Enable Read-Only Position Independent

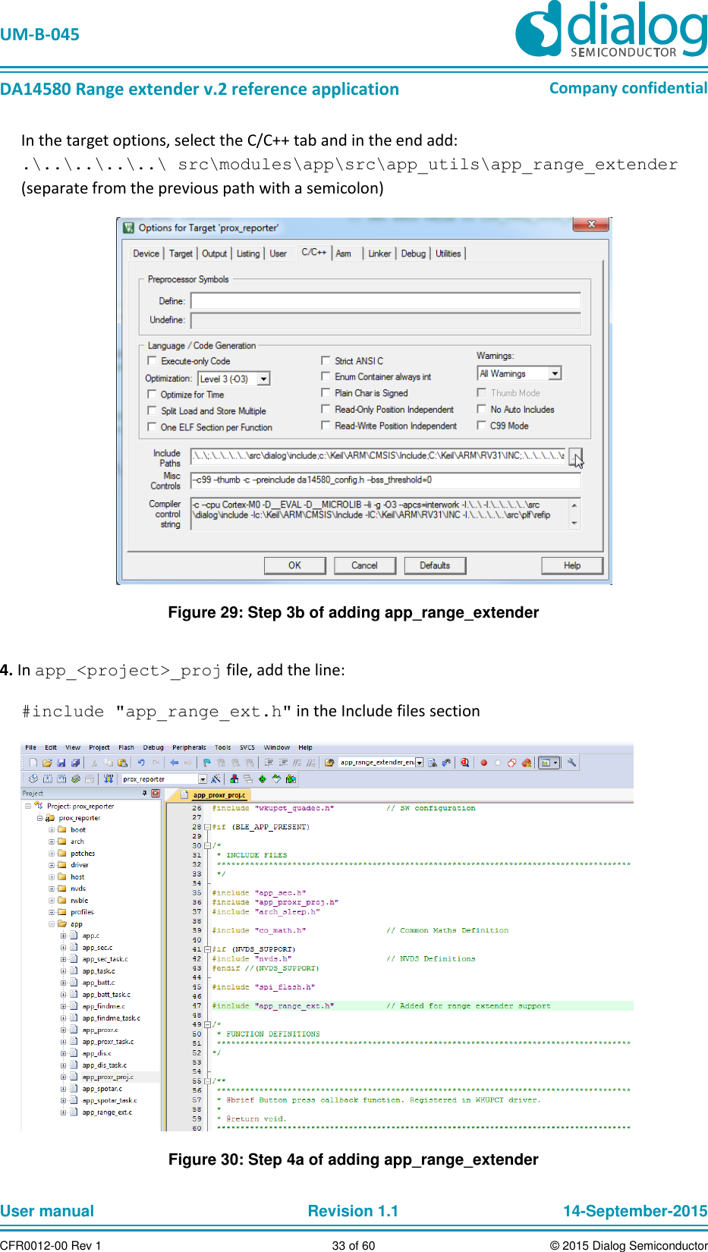[x=326, y=409]
